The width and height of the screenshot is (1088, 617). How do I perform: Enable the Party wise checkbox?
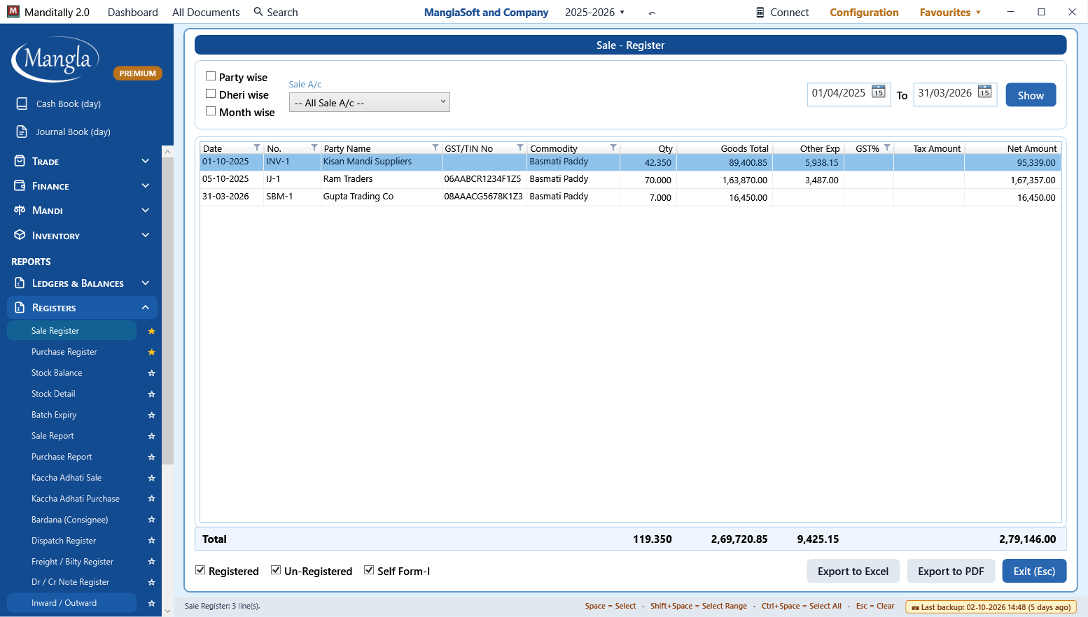coord(211,76)
